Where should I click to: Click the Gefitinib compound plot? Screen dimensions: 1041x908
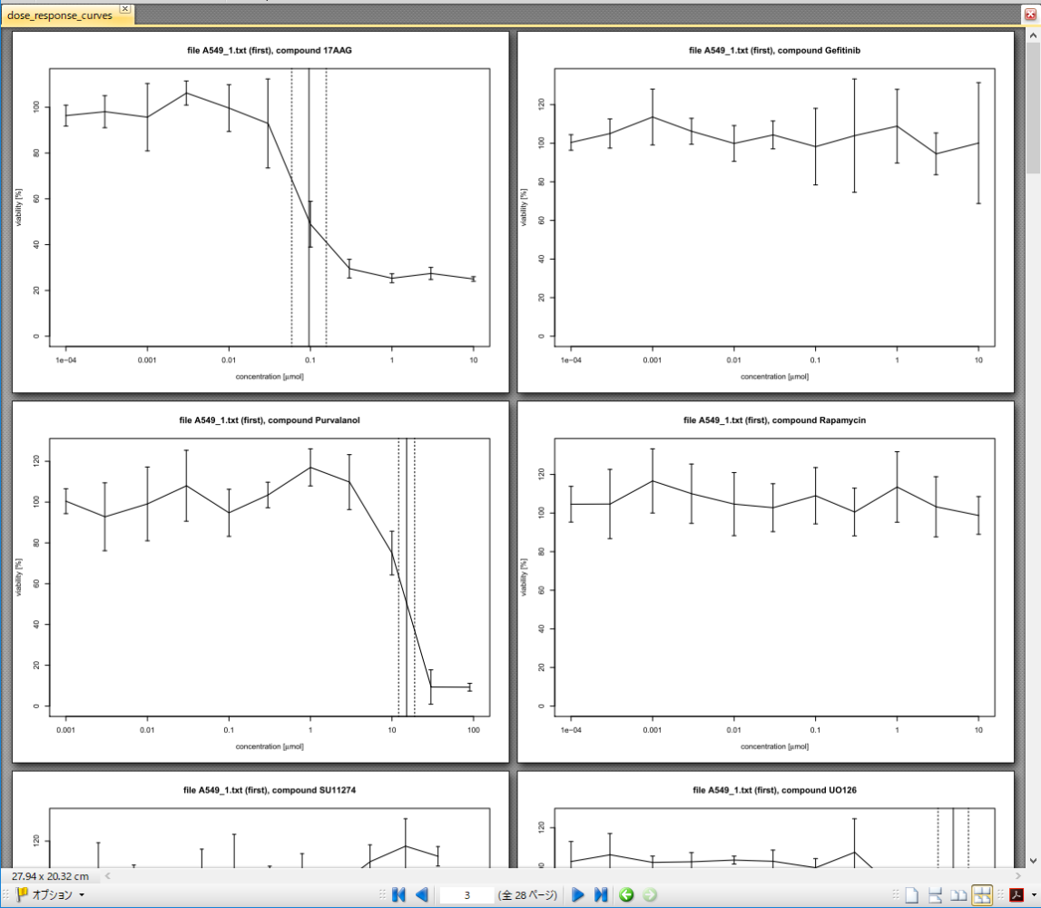(775, 207)
